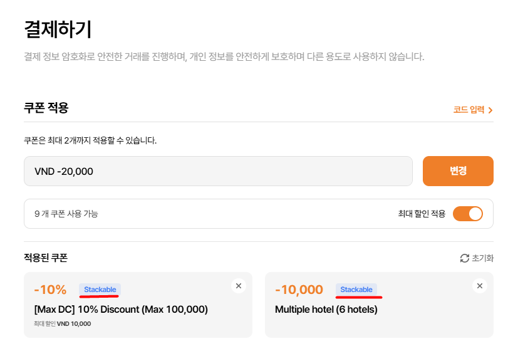
Task: Click the 적용된 쿠폰 heading
Action: 45,258
